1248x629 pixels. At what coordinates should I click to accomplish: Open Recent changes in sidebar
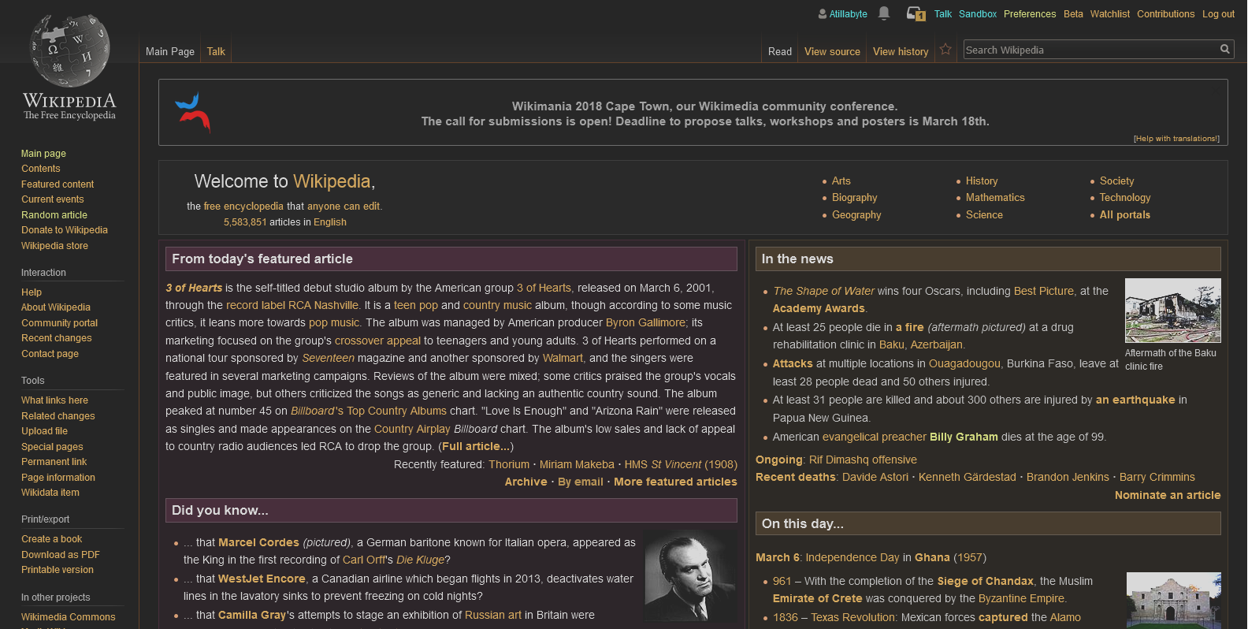(x=57, y=338)
